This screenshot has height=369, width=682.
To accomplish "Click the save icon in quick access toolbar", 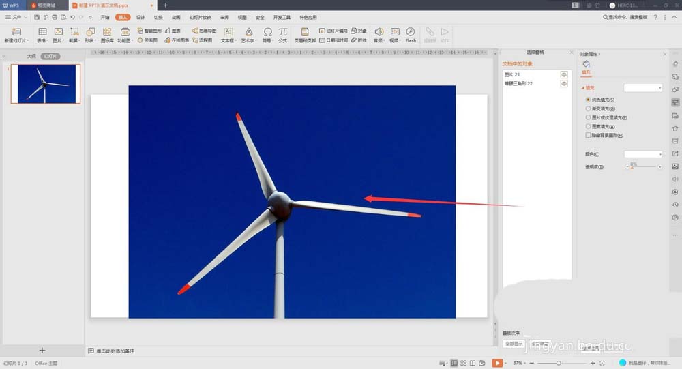I will [37, 18].
